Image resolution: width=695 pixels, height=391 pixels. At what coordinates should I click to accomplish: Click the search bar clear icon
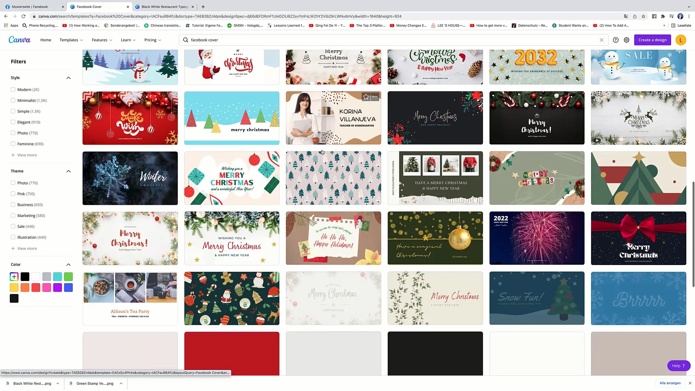pos(602,39)
